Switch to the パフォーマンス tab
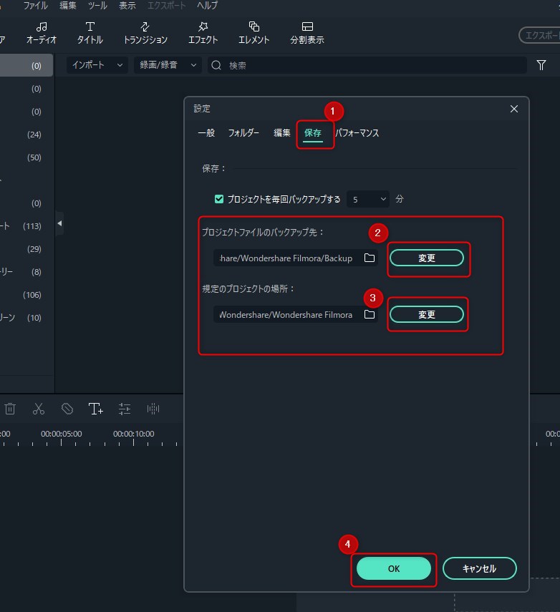560x612 pixels. click(x=357, y=133)
